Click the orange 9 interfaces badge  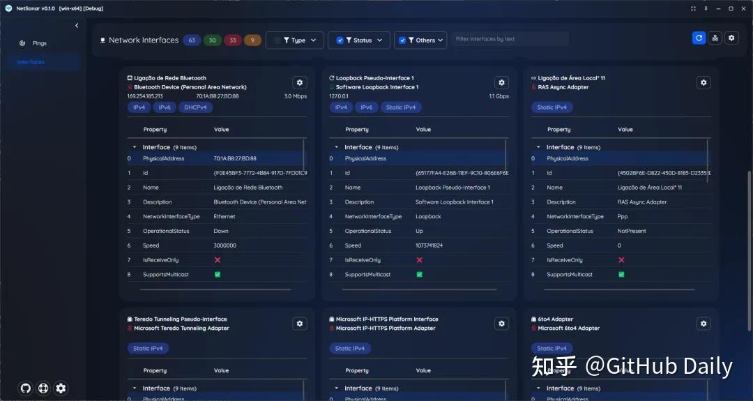252,40
